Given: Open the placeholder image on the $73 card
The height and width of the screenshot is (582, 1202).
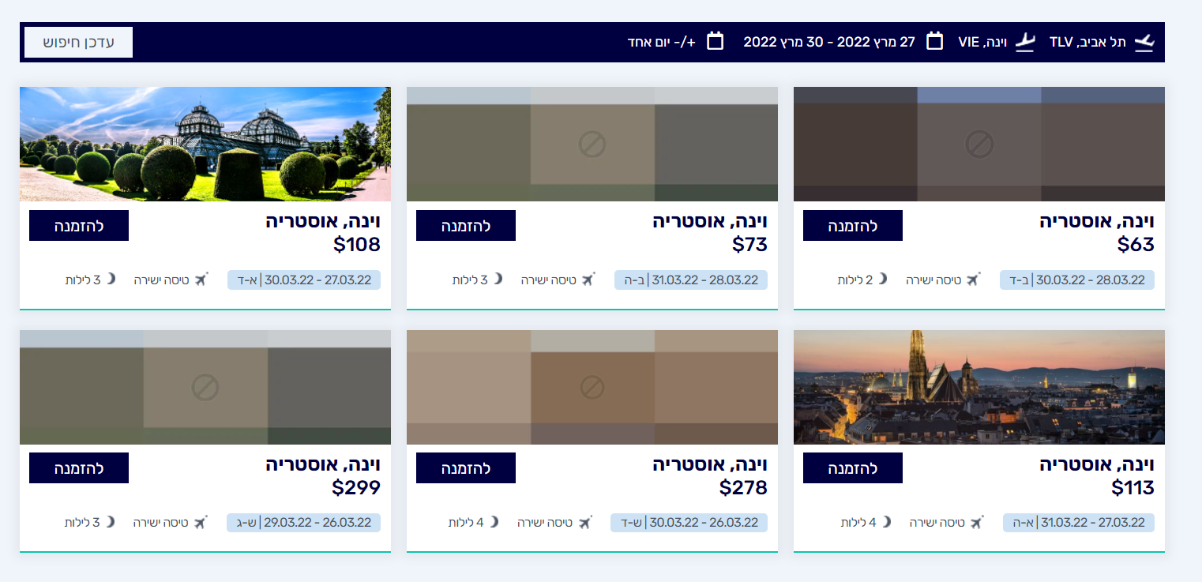Looking at the screenshot, I should point(592,144).
